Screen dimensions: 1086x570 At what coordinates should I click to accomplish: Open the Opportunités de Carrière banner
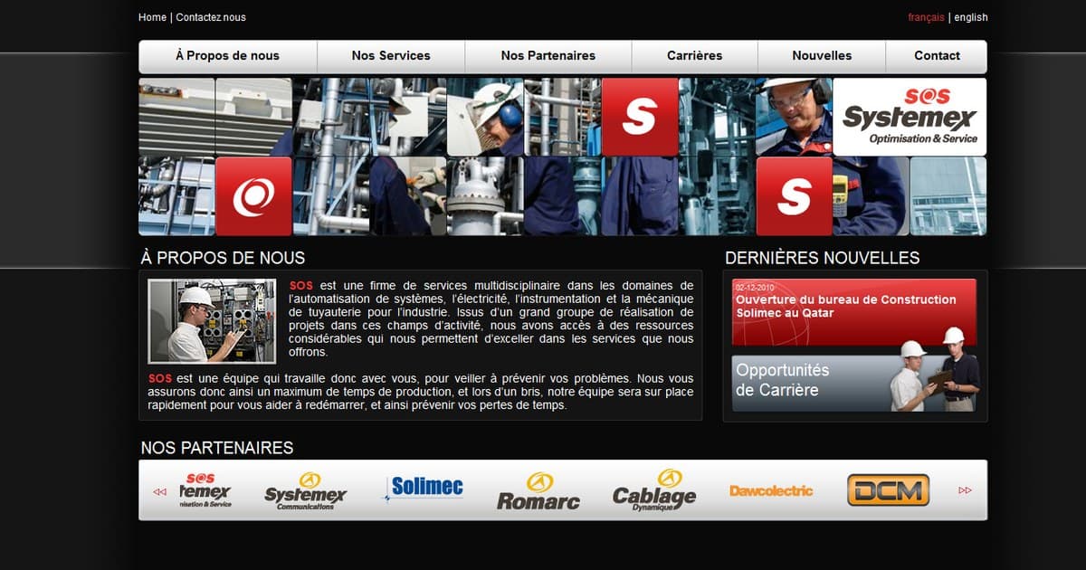click(x=854, y=383)
